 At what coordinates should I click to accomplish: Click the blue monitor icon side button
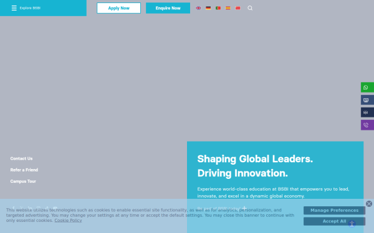(x=367, y=100)
